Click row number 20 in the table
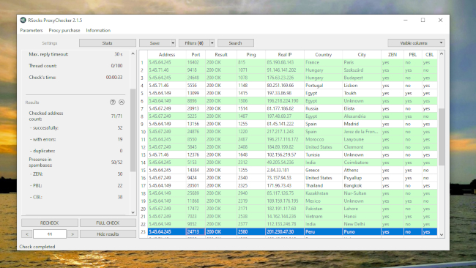This screenshot has width=476, height=268. click(144, 209)
